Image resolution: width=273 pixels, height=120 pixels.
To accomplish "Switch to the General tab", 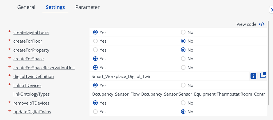I will tap(26, 7).
